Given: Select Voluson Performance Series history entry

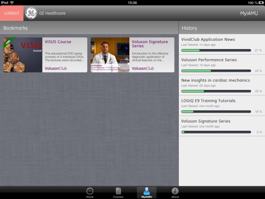Looking at the screenshot, I should click(222, 65).
